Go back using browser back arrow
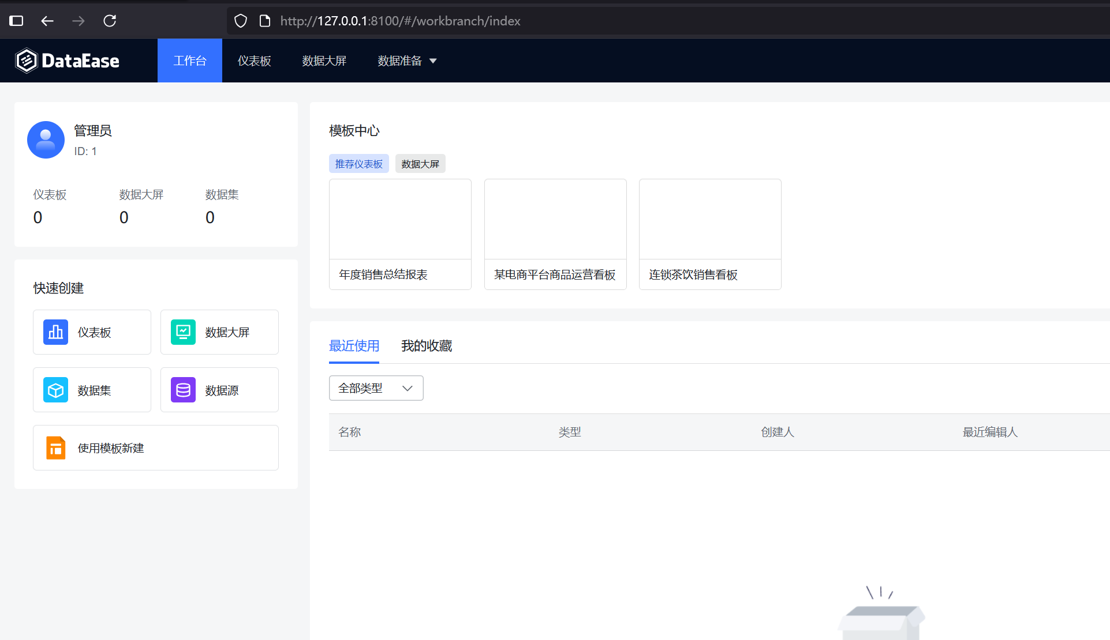This screenshot has height=640, width=1110. coord(47,21)
